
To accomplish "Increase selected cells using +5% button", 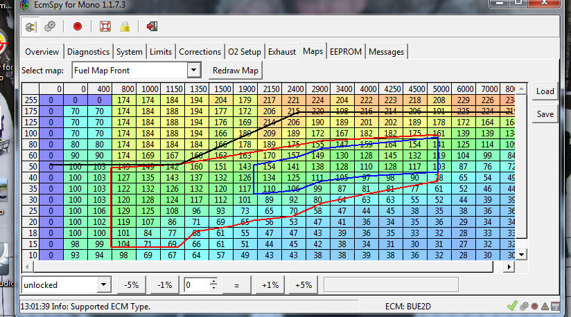I will tap(303, 284).
